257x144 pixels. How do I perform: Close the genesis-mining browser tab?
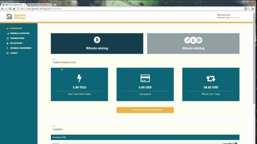(25, 5)
